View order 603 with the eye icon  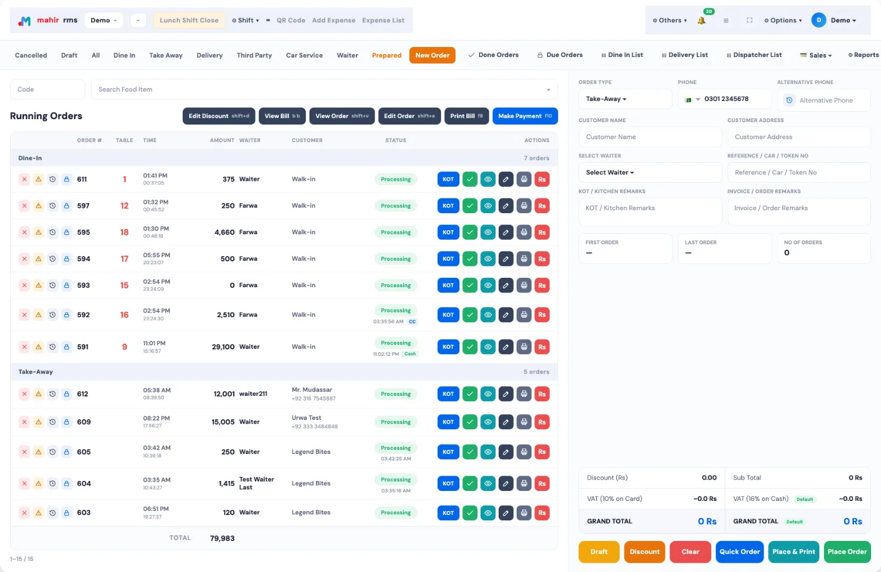(488, 513)
